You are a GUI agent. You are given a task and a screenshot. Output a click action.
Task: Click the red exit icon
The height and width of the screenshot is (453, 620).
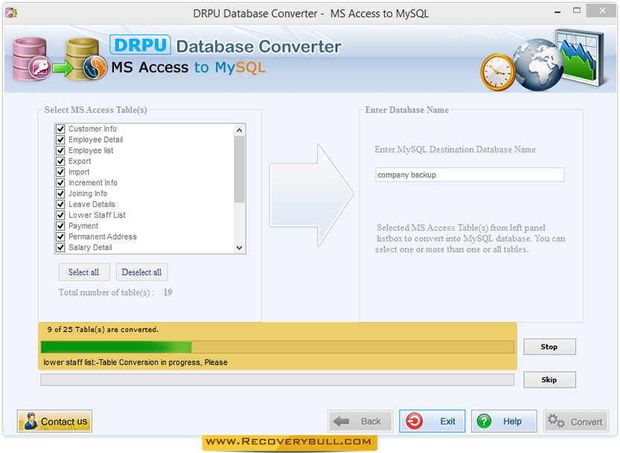(x=414, y=421)
